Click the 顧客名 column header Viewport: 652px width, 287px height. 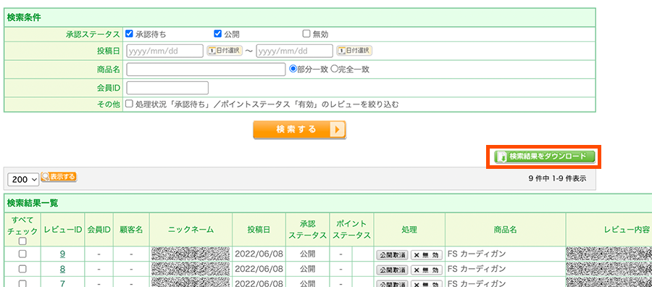pyautogui.click(x=131, y=230)
